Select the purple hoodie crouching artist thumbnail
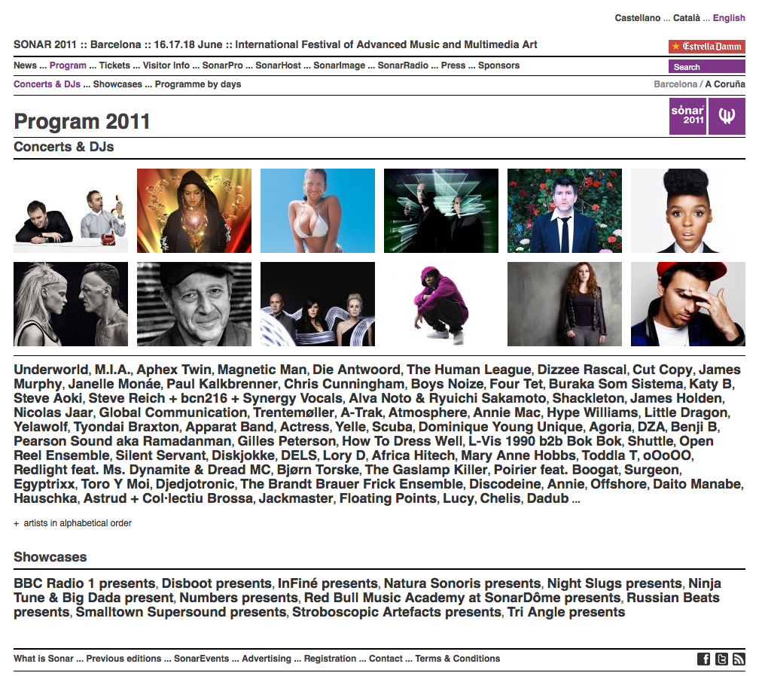 tap(440, 304)
